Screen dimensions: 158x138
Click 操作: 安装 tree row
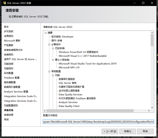point(57,41)
